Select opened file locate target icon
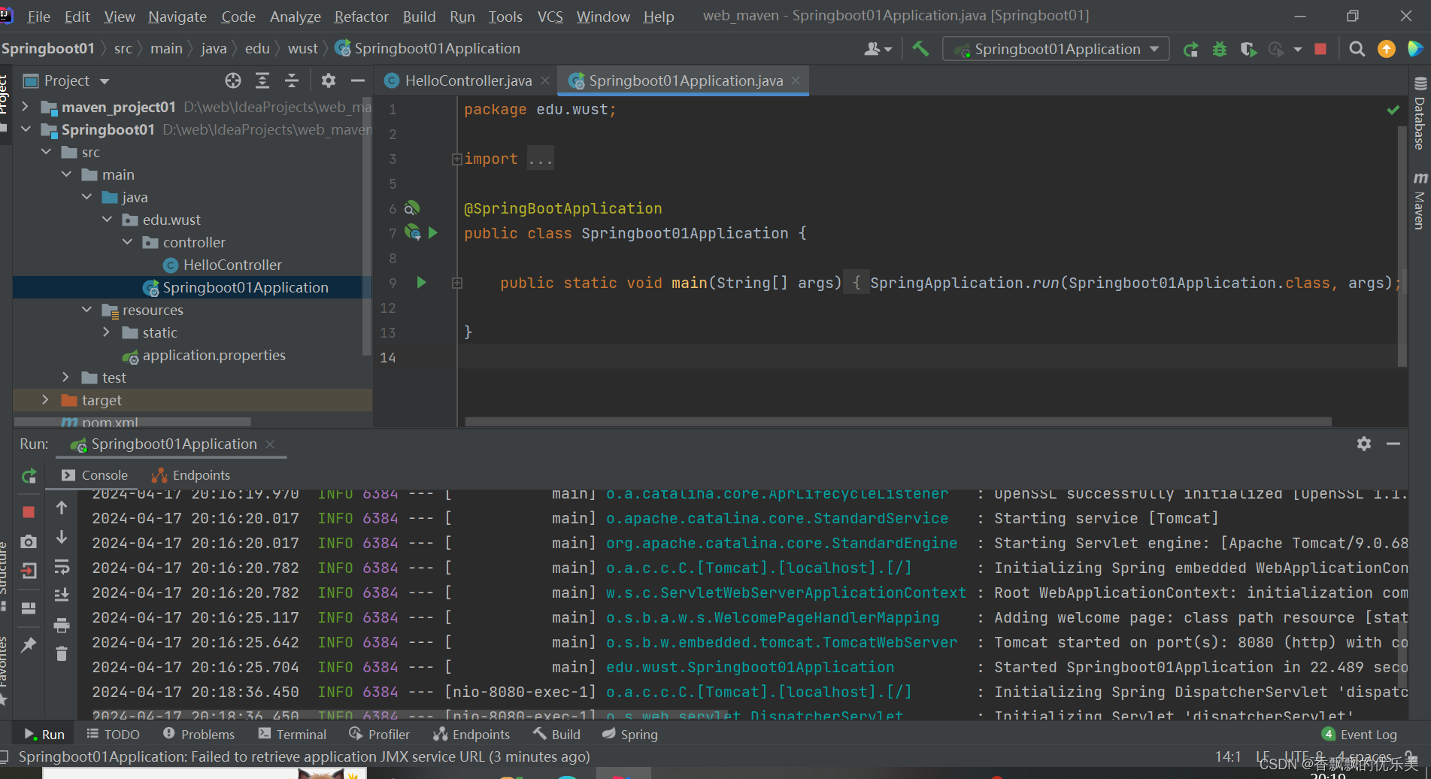The height and width of the screenshot is (779, 1431). (x=233, y=80)
